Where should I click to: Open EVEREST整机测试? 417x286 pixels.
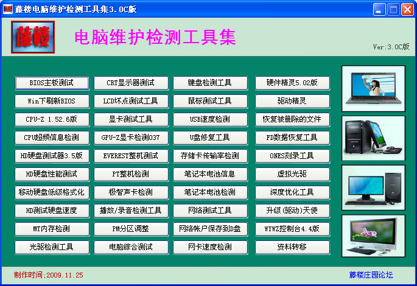click(x=130, y=156)
